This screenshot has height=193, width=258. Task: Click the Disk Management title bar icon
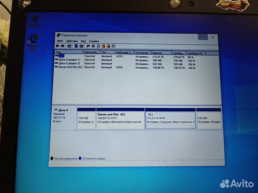(58, 35)
